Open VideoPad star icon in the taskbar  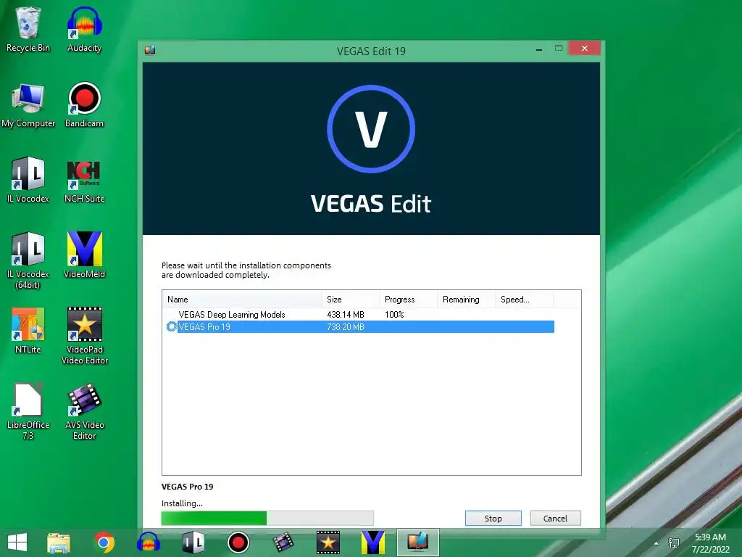328,542
